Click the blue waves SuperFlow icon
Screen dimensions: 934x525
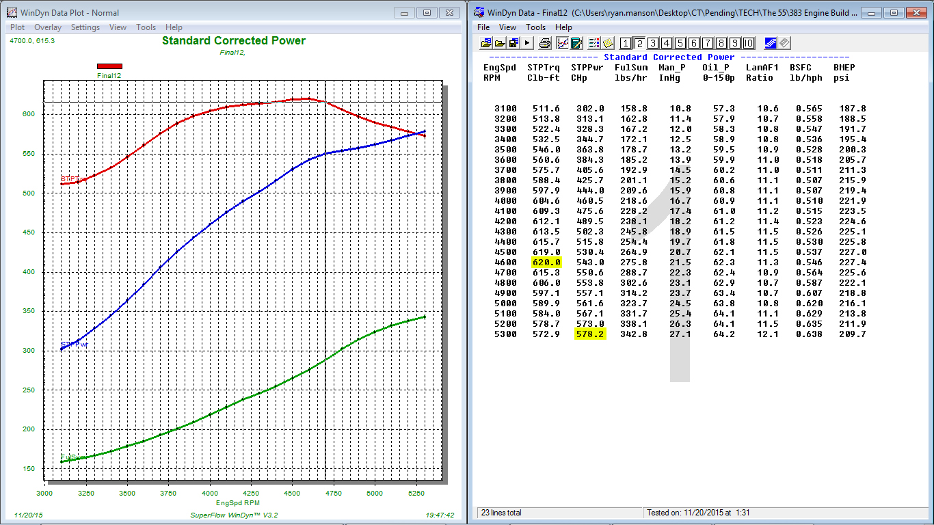pos(770,43)
